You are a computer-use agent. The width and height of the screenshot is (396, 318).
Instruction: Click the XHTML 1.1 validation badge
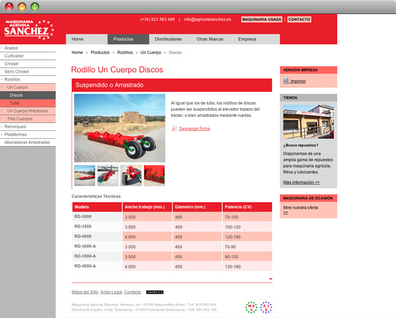coord(155,292)
